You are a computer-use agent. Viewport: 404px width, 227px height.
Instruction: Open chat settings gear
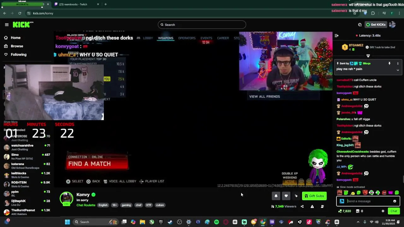[383, 211]
